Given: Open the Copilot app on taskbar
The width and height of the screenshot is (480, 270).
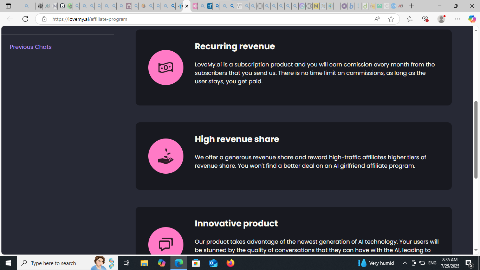Looking at the screenshot, I should (x=162, y=263).
